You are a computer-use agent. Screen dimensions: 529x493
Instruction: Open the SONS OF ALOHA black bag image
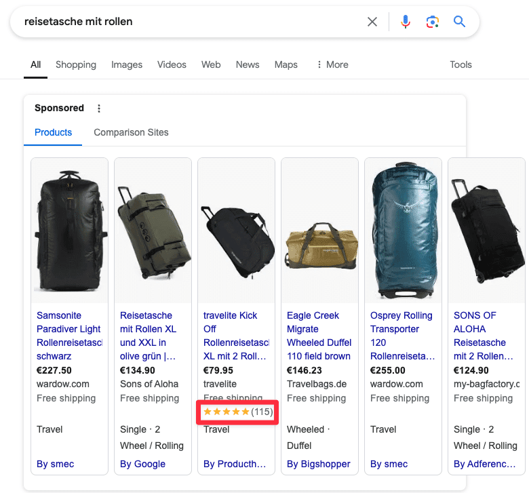486,231
